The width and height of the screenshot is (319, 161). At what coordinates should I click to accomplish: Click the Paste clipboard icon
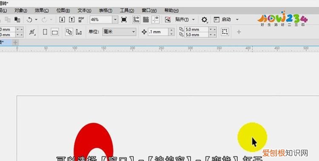(x=17, y=20)
